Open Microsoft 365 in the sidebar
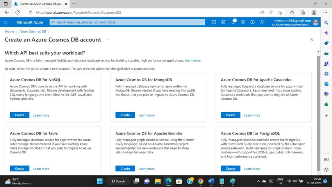This screenshot has width=332, height=187. [x=326, y=74]
